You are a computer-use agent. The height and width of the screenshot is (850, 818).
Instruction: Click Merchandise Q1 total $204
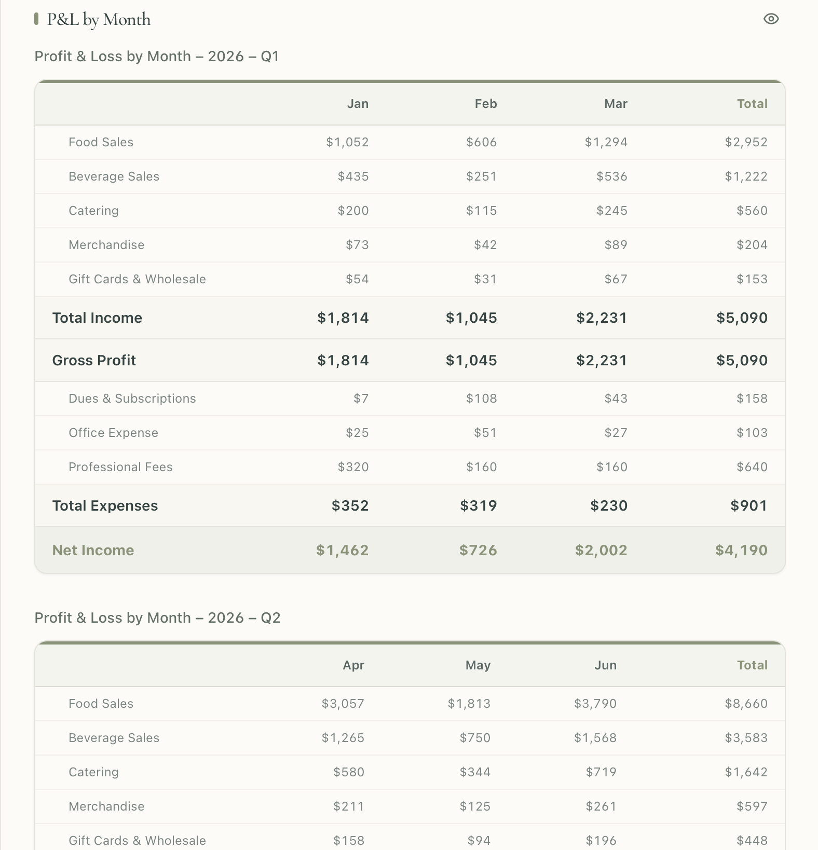tap(752, 245)
